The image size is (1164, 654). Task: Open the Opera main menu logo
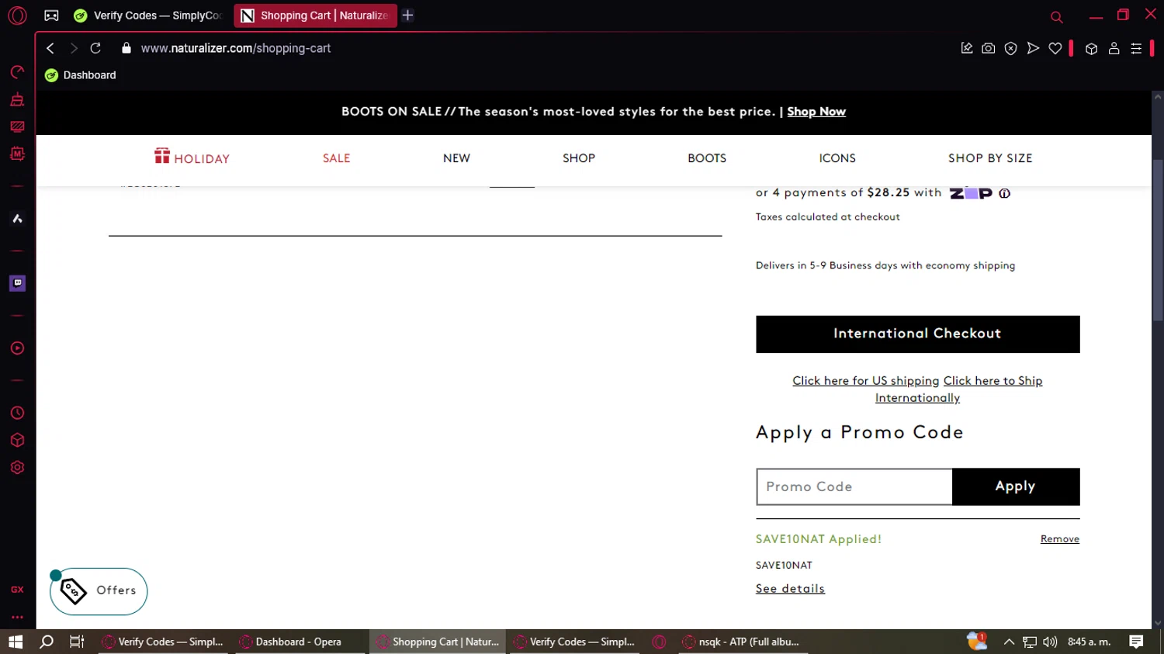point(17,15)
